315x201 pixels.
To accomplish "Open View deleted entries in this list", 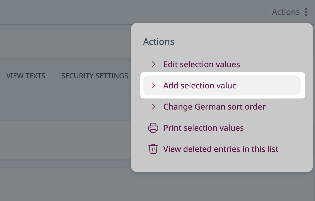I will 221,149.
